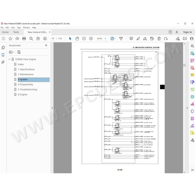Open the File menu

tap(2, 28)
